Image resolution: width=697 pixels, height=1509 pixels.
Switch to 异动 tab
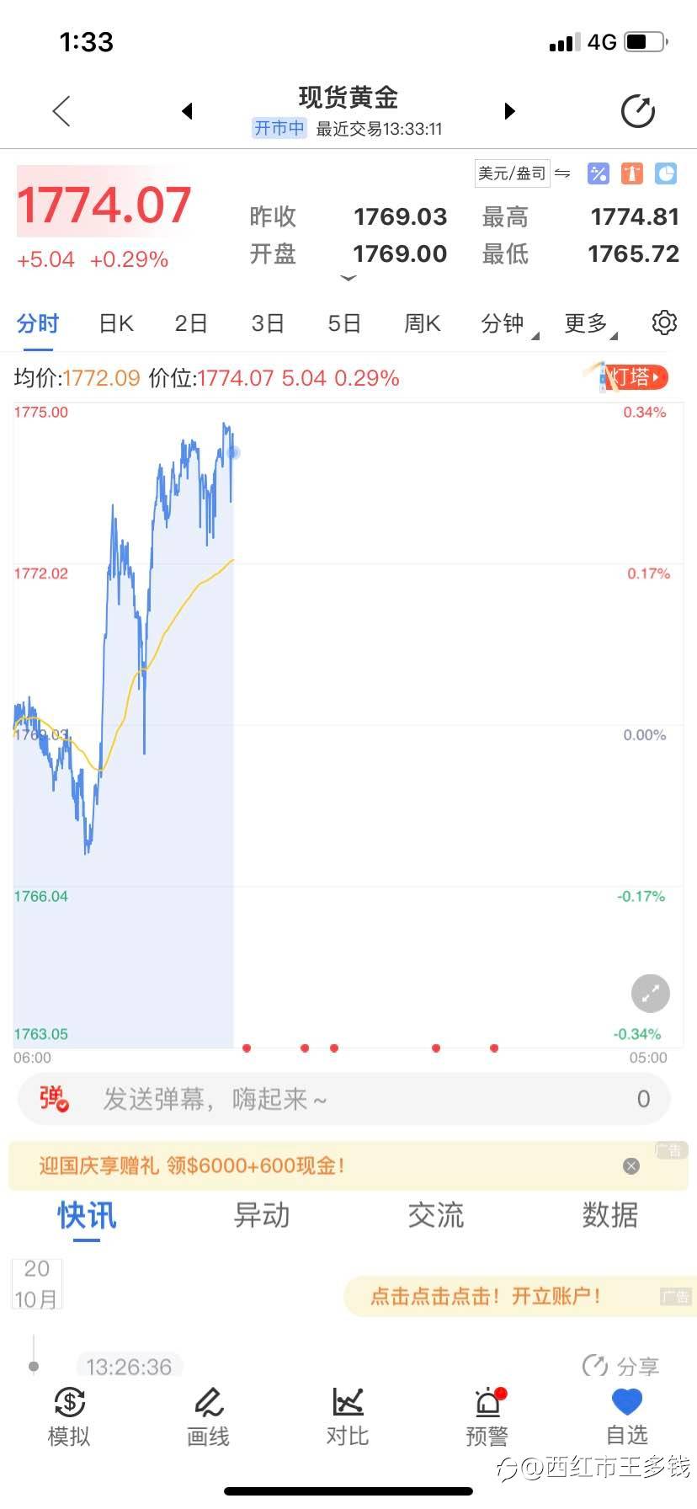pyautogui.click(x=262, y=1215)
